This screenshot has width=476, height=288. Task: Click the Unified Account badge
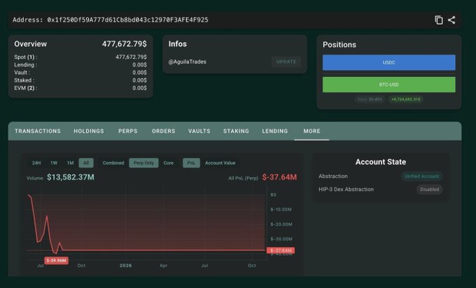[421, 176]
